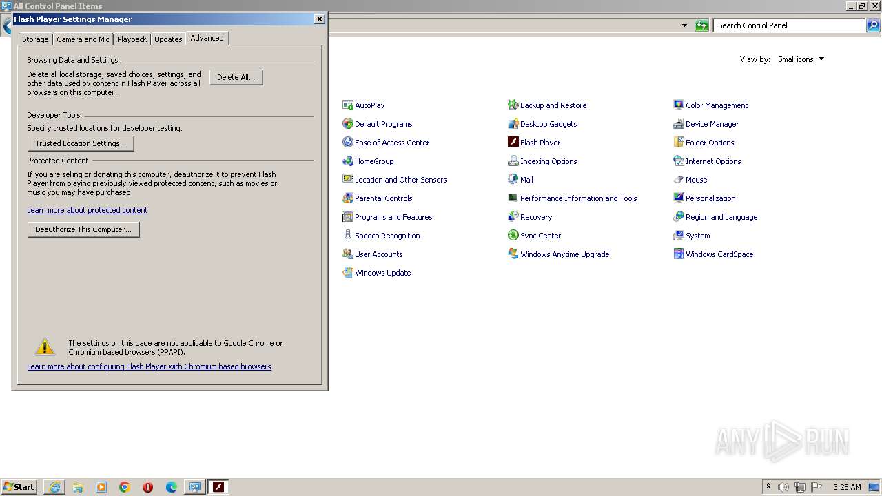This screenshot has width=882, height=496.
Task: Click the Search Control Panel field
Action: tap(789, 25)
